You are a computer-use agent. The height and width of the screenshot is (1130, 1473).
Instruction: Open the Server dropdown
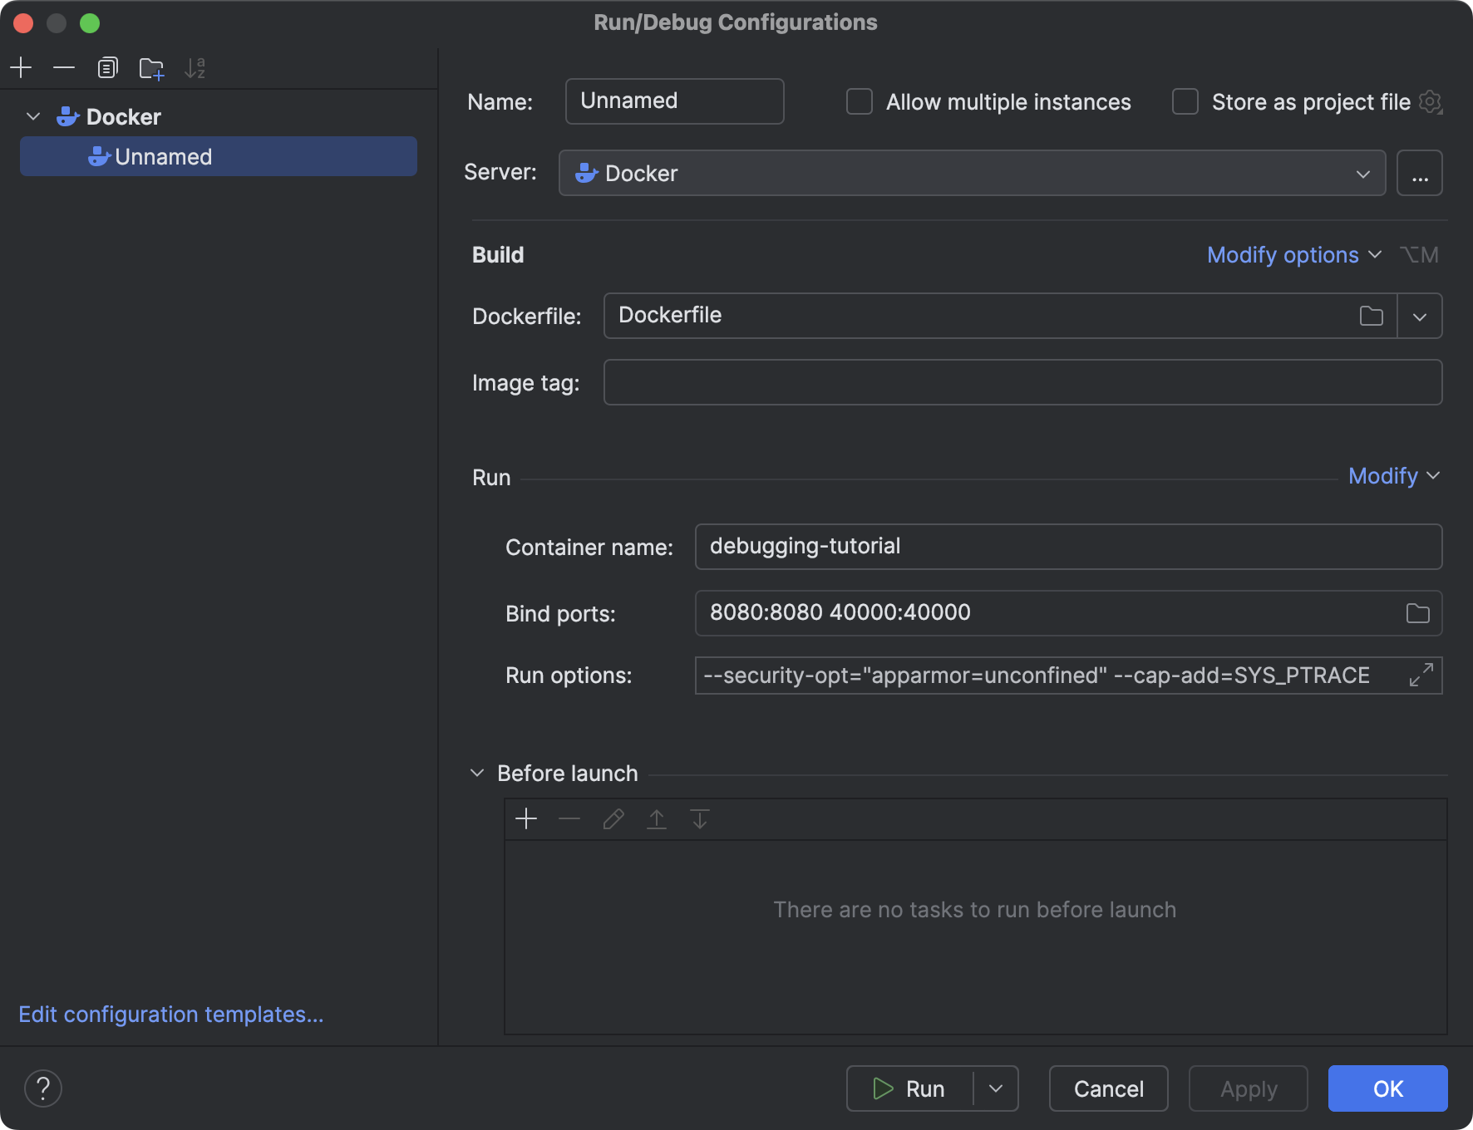pos(1362,174)
